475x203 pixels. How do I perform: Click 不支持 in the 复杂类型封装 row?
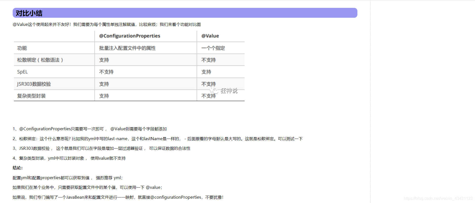click(209, 96)
